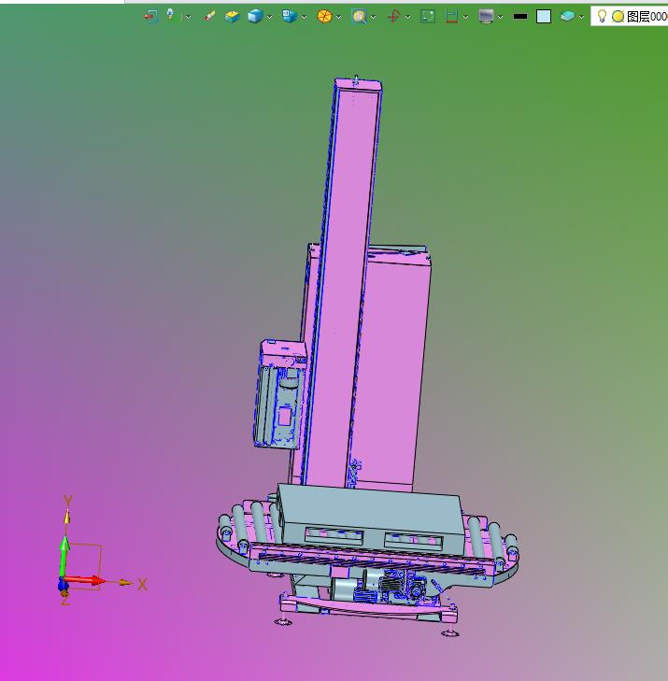Expand the view orientation dropdown arrow
Screen dimensions: 668x681
click(304, 17)
